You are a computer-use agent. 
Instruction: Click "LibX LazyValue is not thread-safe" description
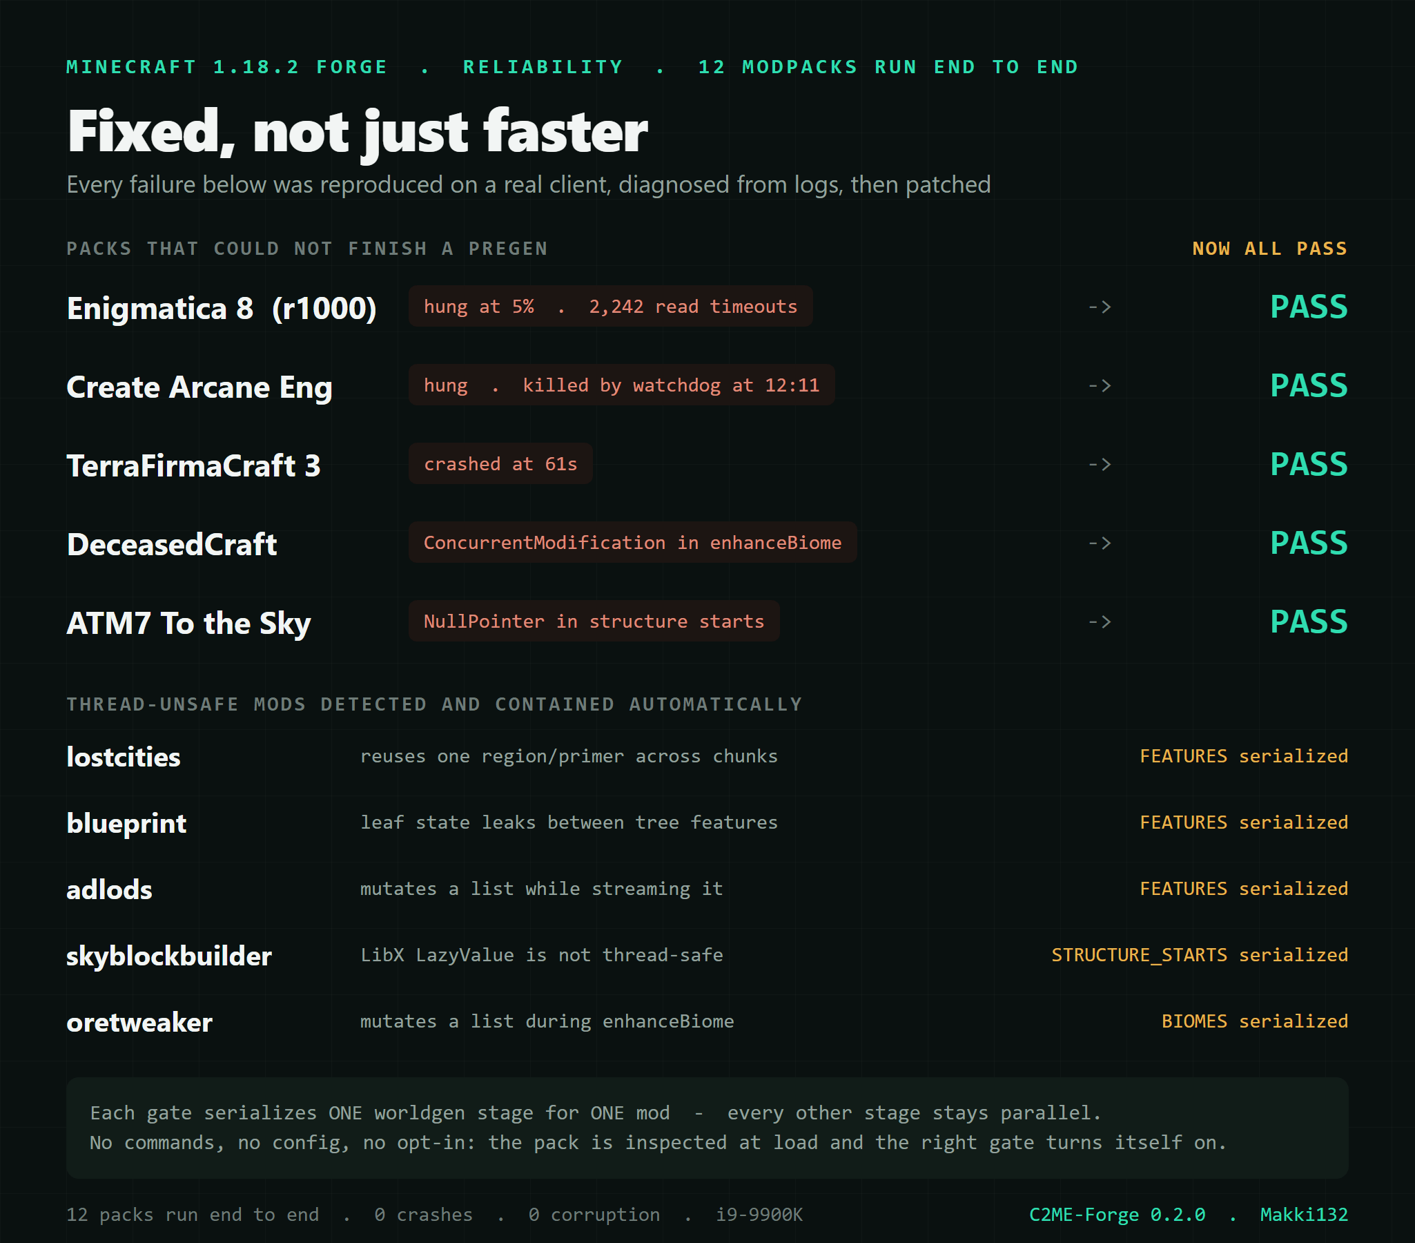coord(540,956)
